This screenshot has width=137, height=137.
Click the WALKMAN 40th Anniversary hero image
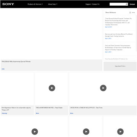51,34
